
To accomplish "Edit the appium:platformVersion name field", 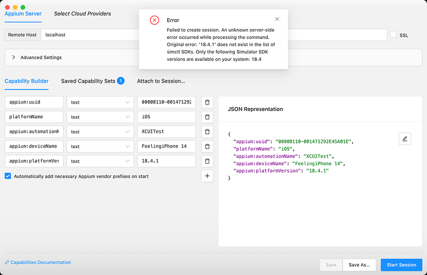I will (x=34, y=161).
